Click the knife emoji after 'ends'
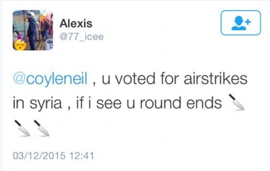Viewport: 270px width, 171px height. [236, 102]
